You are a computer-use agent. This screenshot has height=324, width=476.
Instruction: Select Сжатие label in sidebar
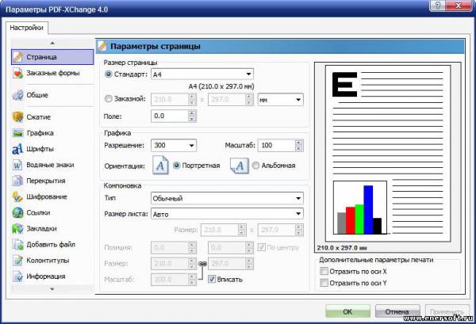pyautogui.click(x=39, y=117)
